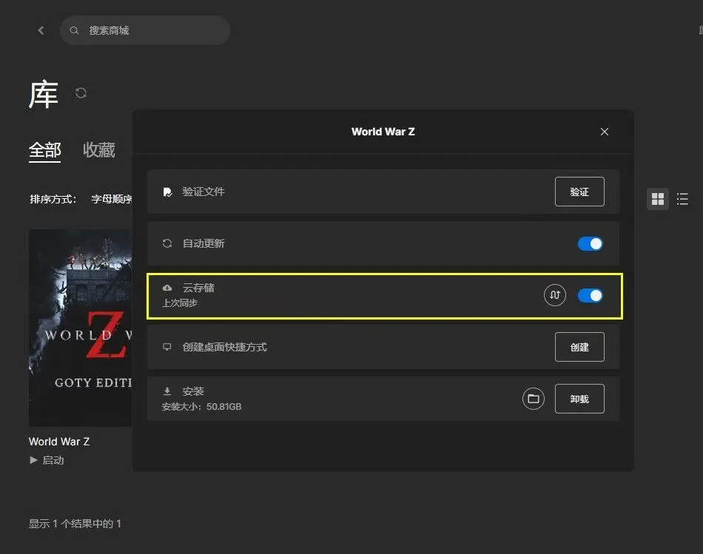The image size is (703, 554).
Task: Click the 安装 download icon
Action: [167, 391]
